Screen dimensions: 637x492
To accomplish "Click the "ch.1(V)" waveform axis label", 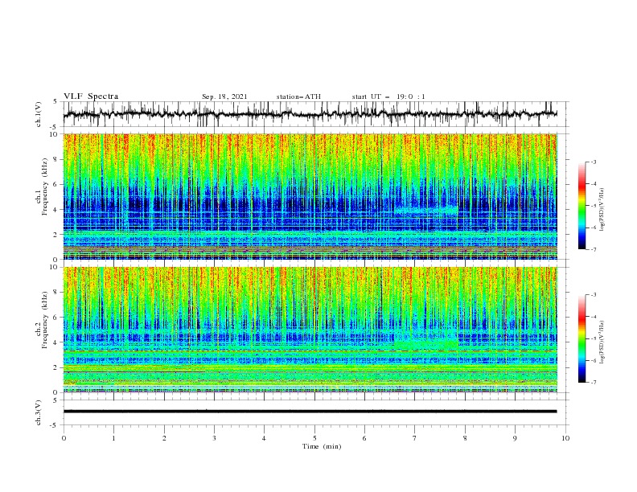I will click(39, 114).
